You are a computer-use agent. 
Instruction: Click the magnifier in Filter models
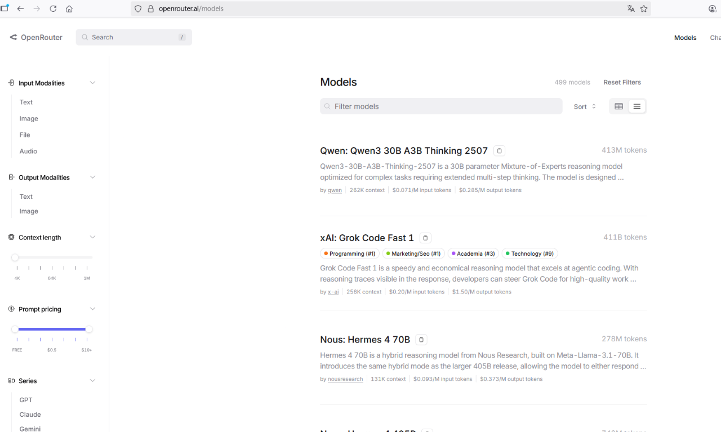click(x=327, y=106)
